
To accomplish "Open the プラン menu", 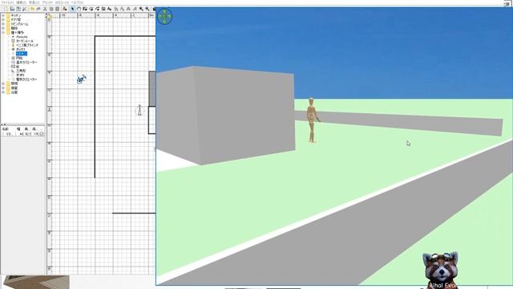I will click(47, 2).
